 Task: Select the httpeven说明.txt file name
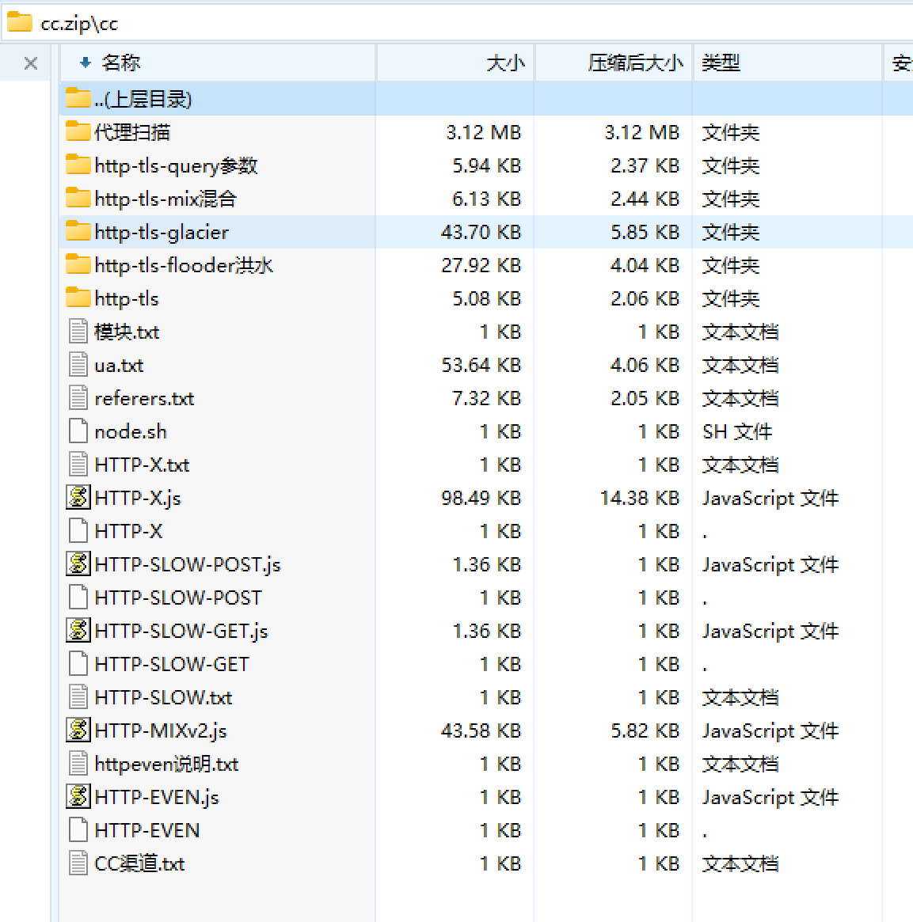point(166,764)
